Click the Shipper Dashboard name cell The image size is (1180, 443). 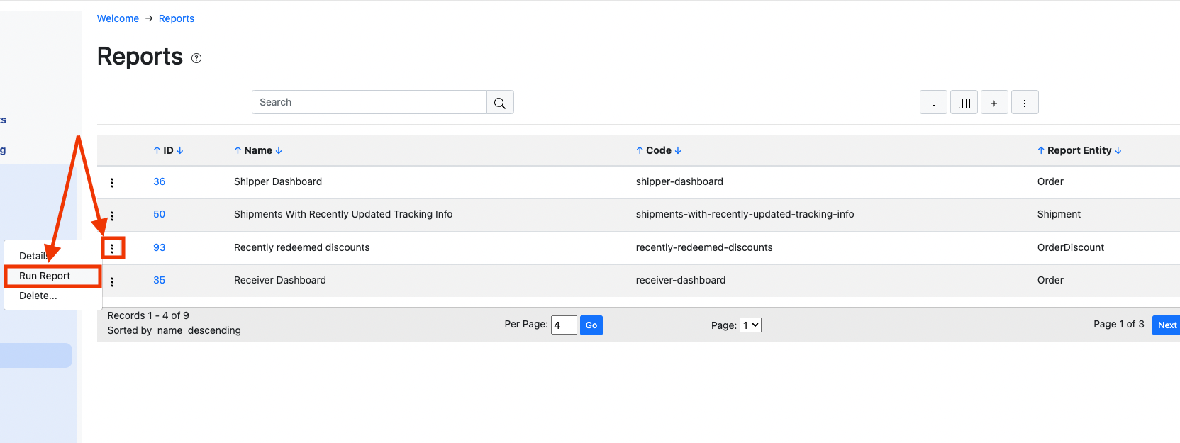[278, 181]
